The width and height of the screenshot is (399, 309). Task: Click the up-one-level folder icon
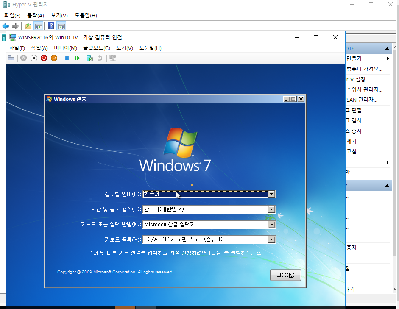[28, 26]
